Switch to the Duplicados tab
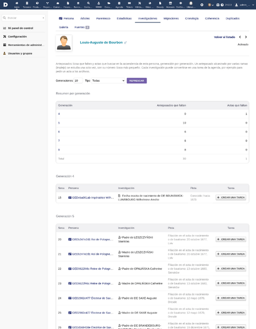This screenshot has width=256, height=329. click(x=232, y=19)
